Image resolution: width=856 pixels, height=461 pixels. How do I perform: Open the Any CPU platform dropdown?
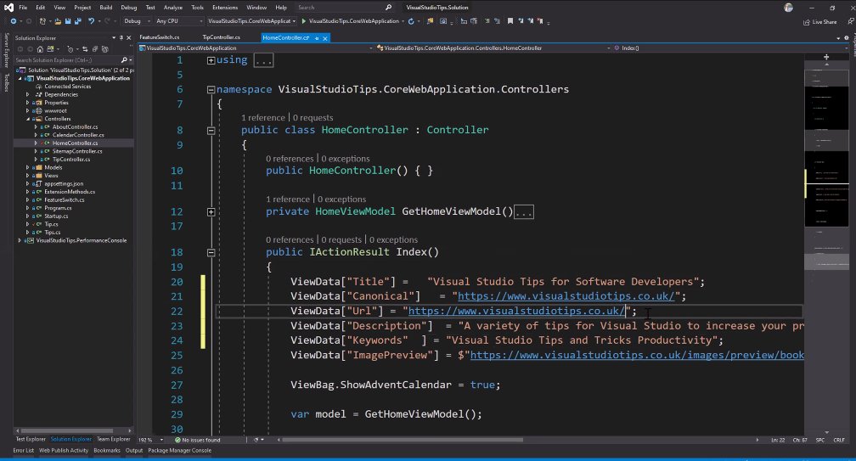pos(178,21)
